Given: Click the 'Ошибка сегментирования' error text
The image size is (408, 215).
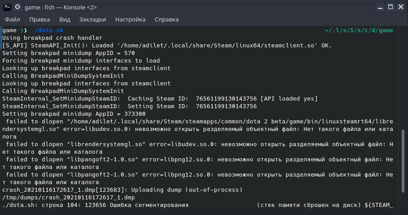Looking at the screenshot, I should pos(149,205).
